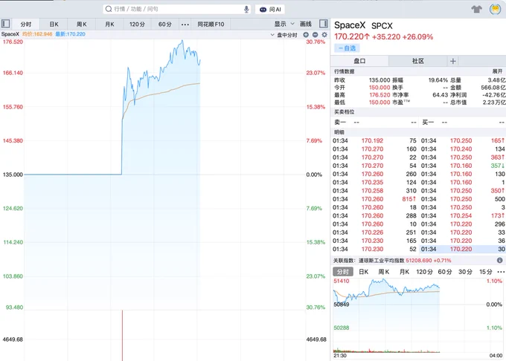506x361 pixels.
Task: Select the 120分 period tab
Action: coord(137,25)
